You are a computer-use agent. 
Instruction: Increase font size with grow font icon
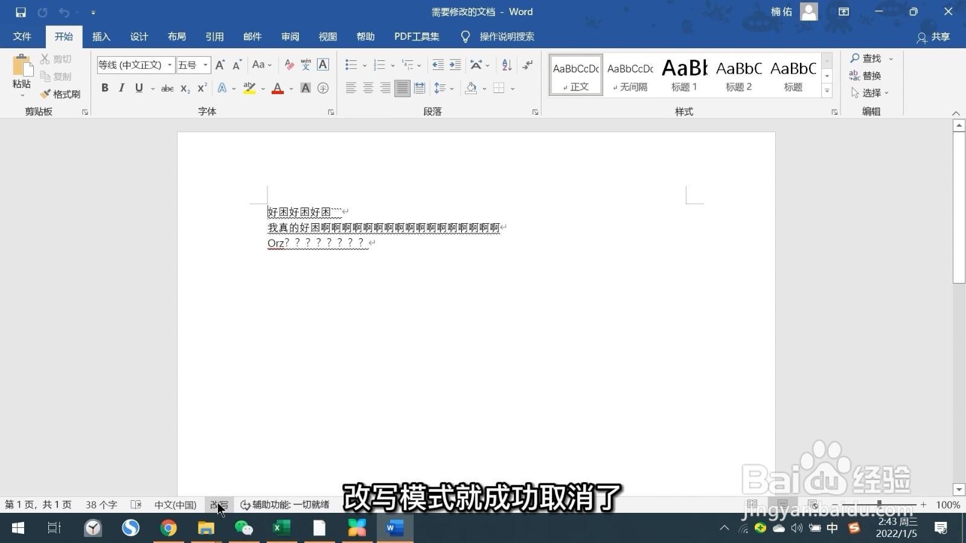220,65
